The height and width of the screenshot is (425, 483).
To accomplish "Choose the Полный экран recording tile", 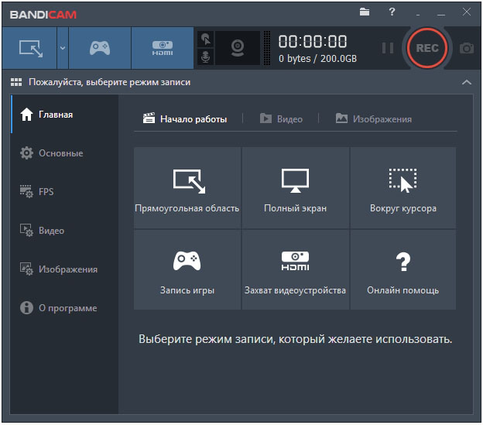I will (295, 189).
